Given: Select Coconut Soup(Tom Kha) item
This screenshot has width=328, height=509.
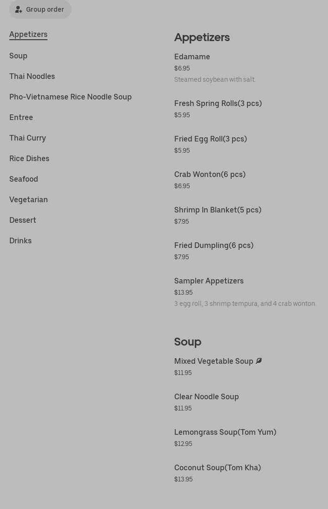Looking at the screenshot, I should point(218,468).
